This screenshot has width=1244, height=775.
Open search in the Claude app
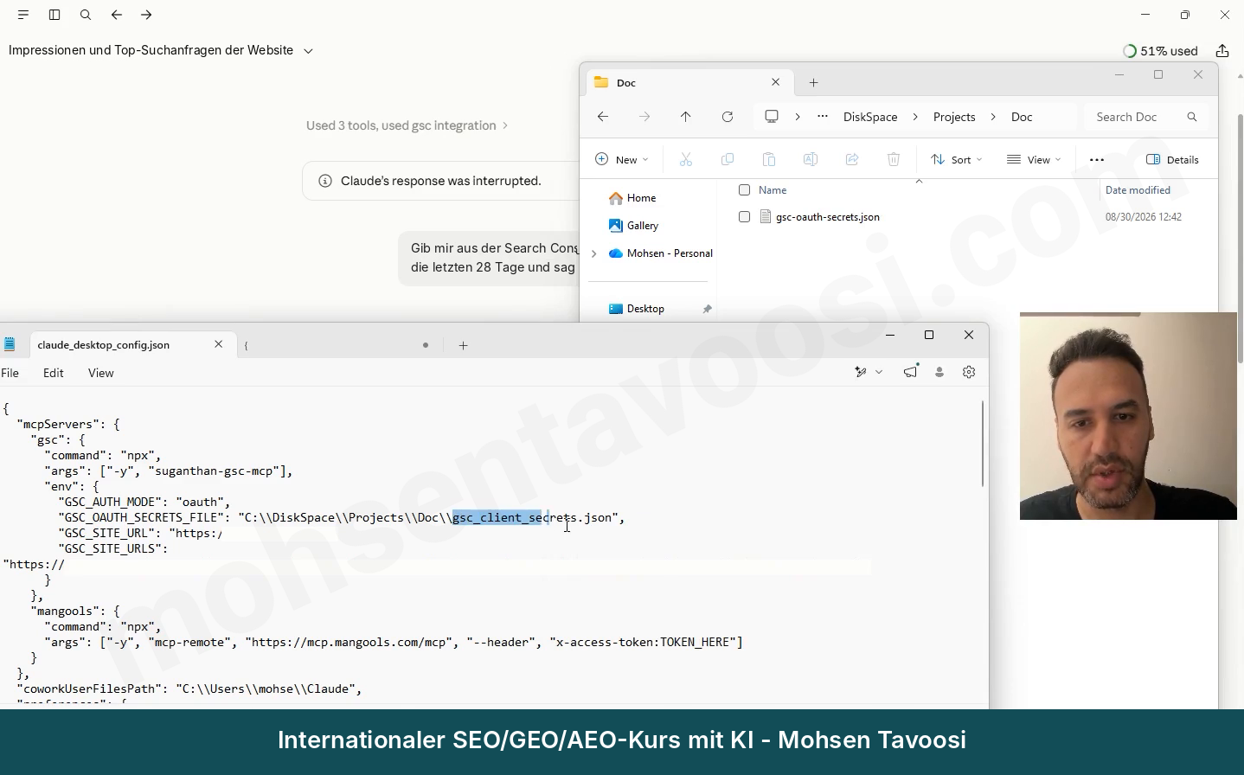tap(86, 15)
